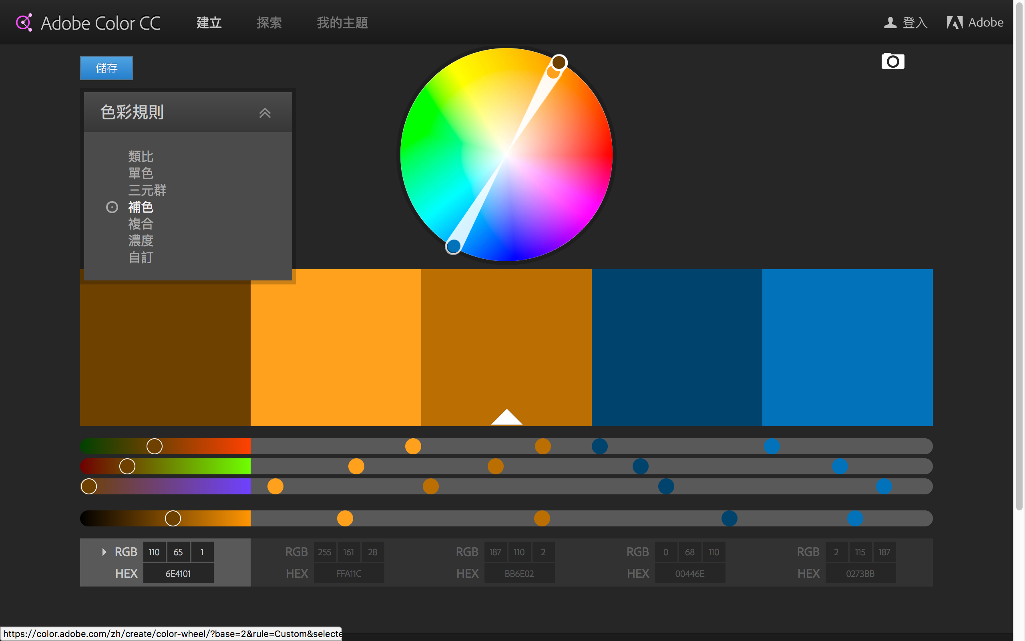Click the red channel slider thumb for brown
The image size is (1025, 641).
click(x=155, y=446)
